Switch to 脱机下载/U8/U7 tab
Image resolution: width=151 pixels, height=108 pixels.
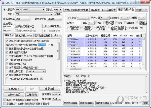(x=24, y=36)
